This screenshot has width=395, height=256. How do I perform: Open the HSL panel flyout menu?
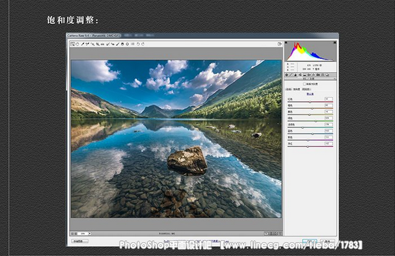[335, 79]
